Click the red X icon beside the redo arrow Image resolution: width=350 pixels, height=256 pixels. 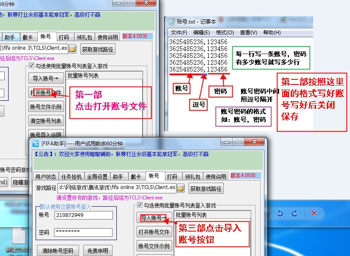click(314, 213)
